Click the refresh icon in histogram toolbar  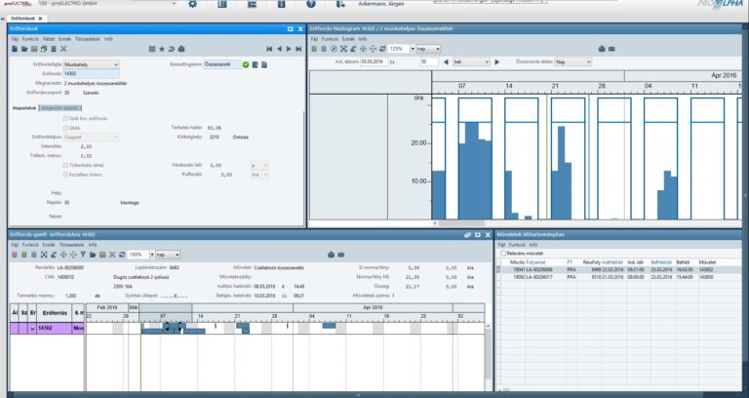coord(380,48)
